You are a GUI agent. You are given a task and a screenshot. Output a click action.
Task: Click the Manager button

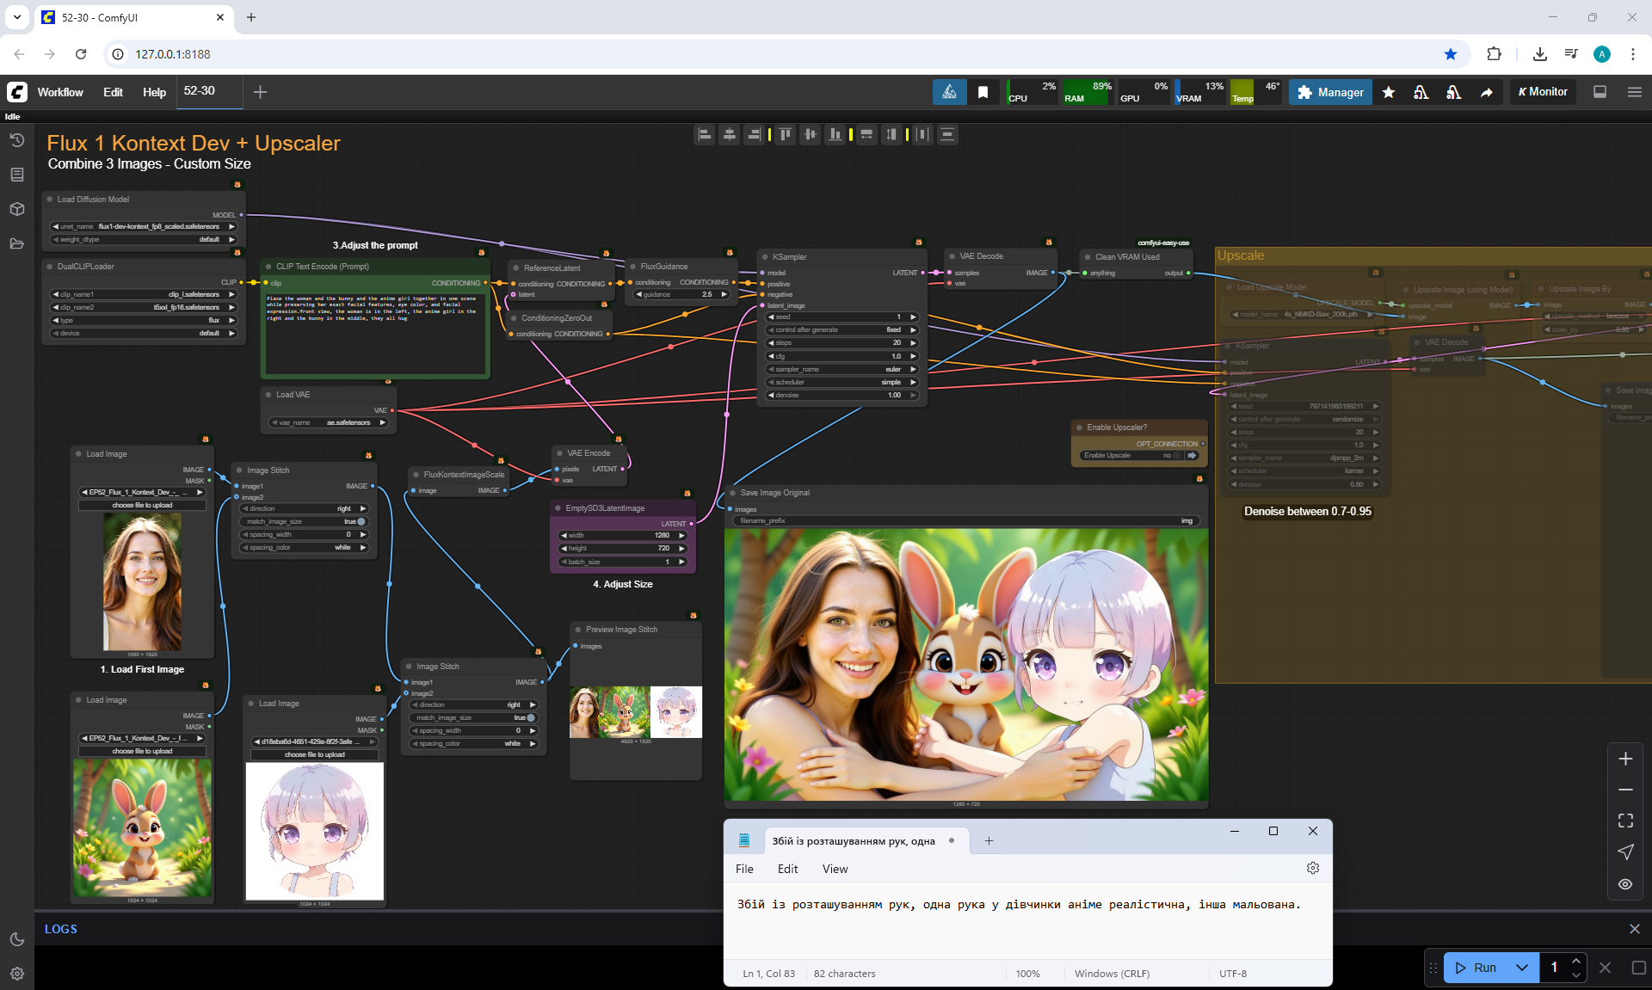[1330, 92]
